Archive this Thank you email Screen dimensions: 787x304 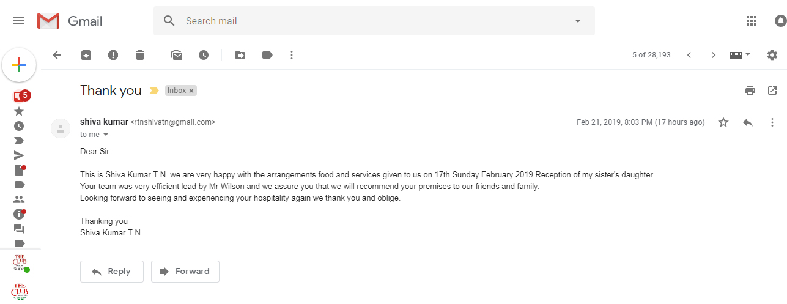[86, 55]
